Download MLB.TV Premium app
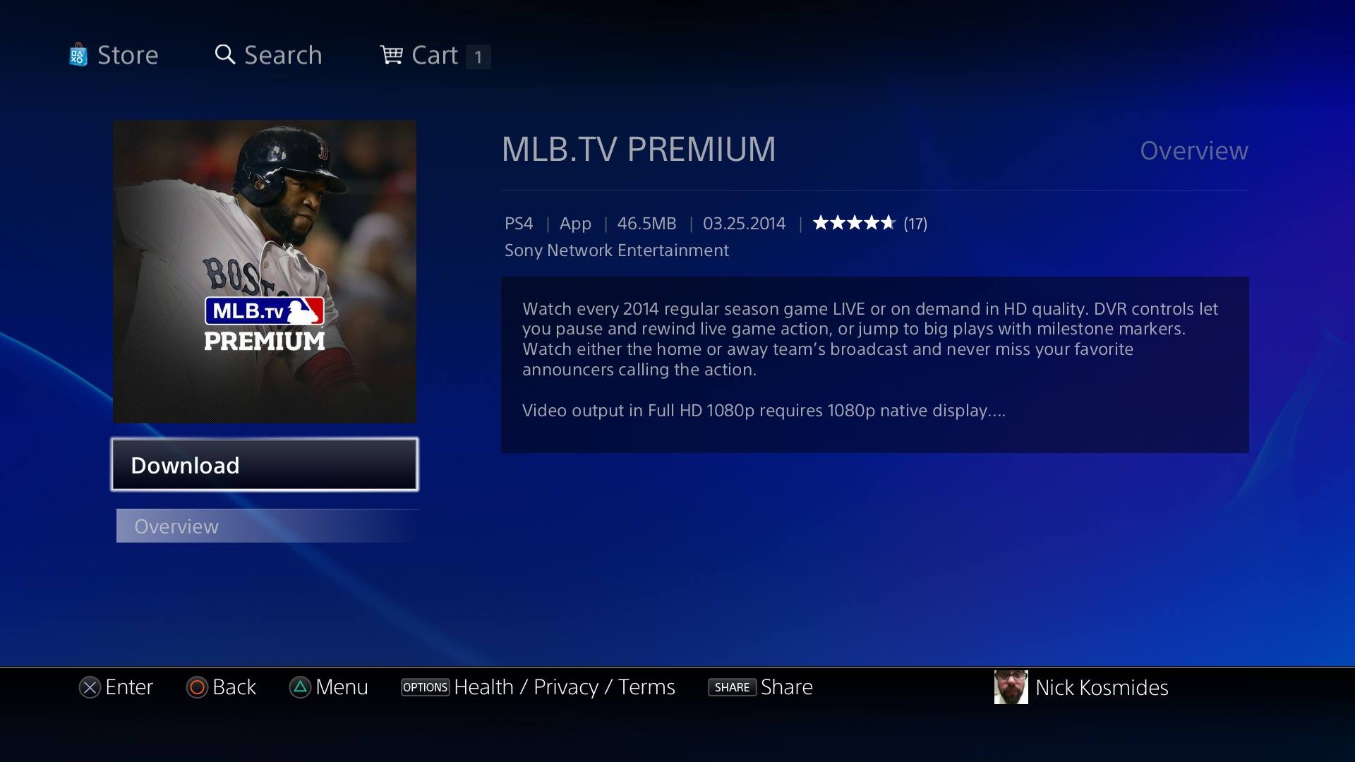 (x=265, y=465)
